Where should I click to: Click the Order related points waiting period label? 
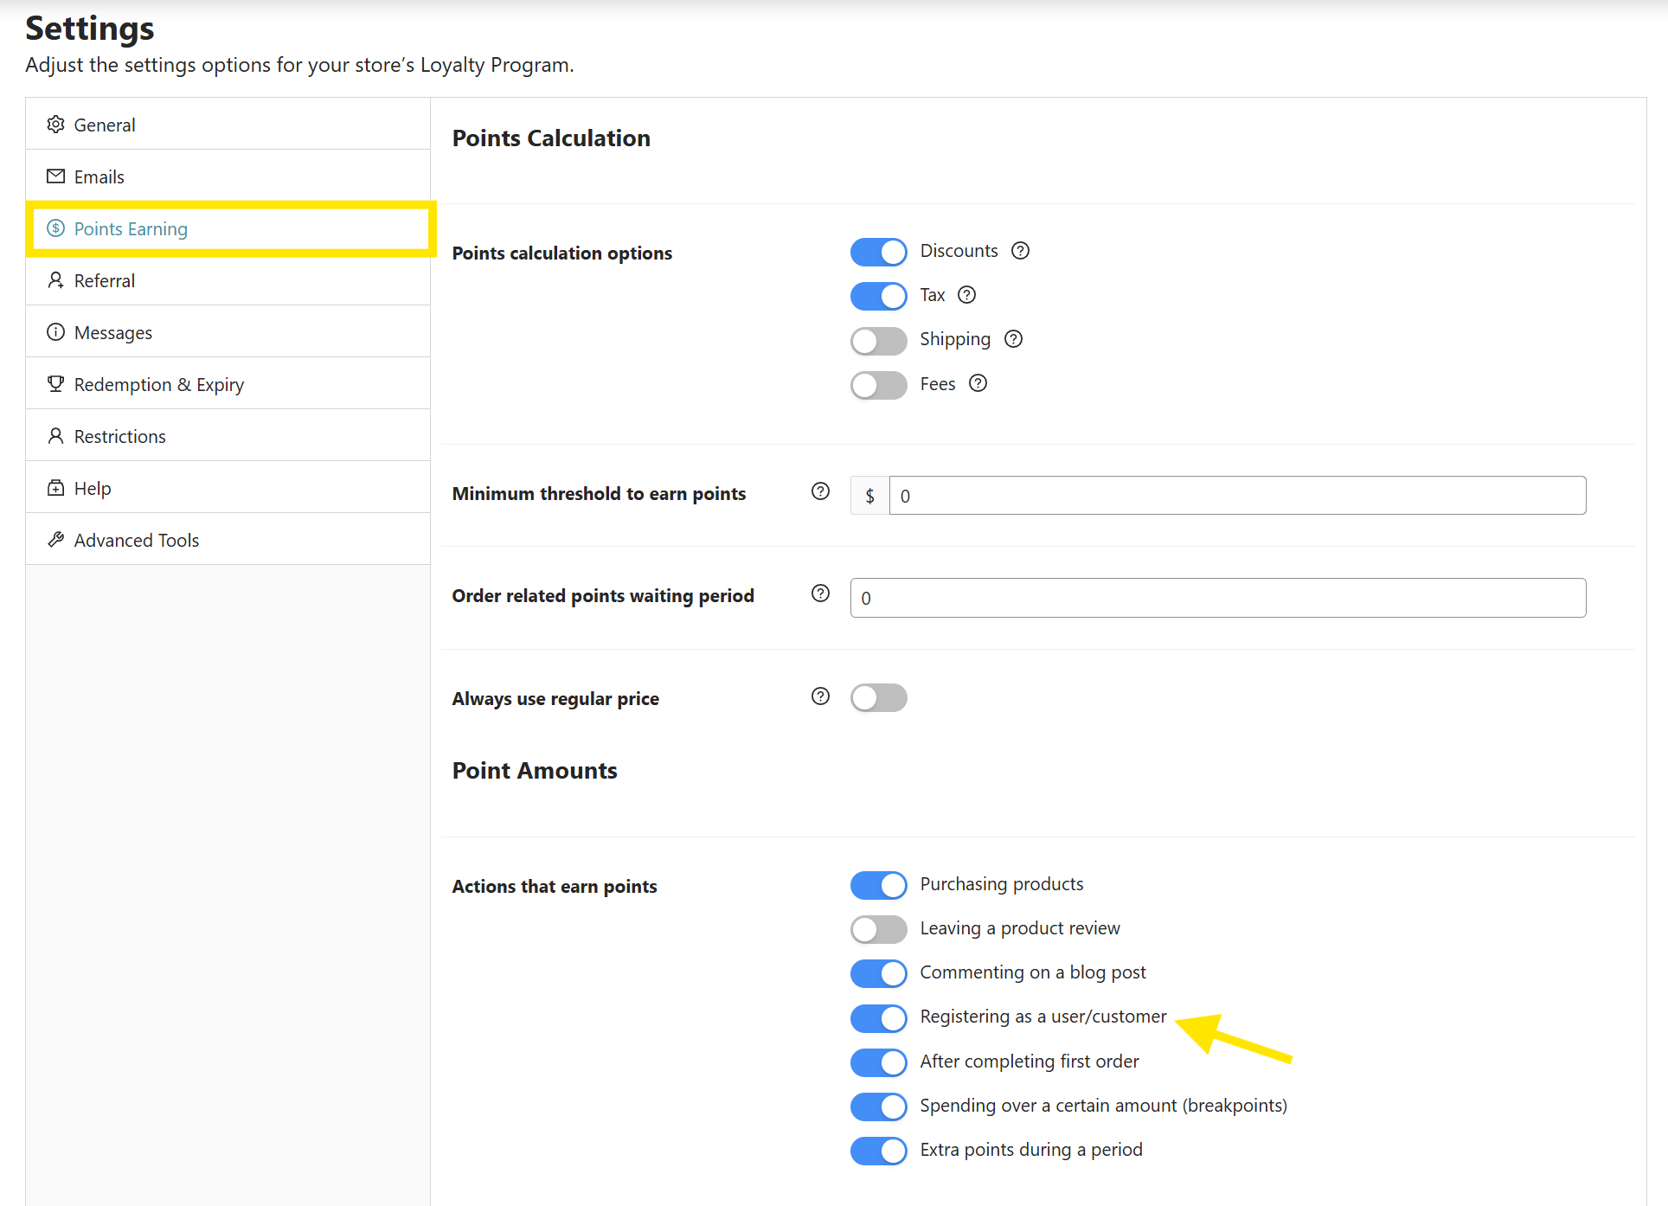[603, 596]
